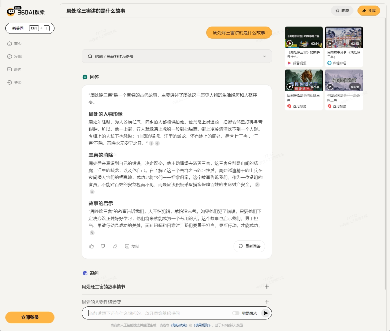The width and height of the screenshot is (390, 331).
Task: Start a new question with 新提问
Action: tap(30, 28)
